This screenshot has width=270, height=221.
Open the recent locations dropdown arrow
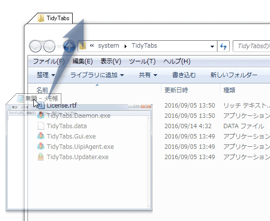click(x=59, y=47)
